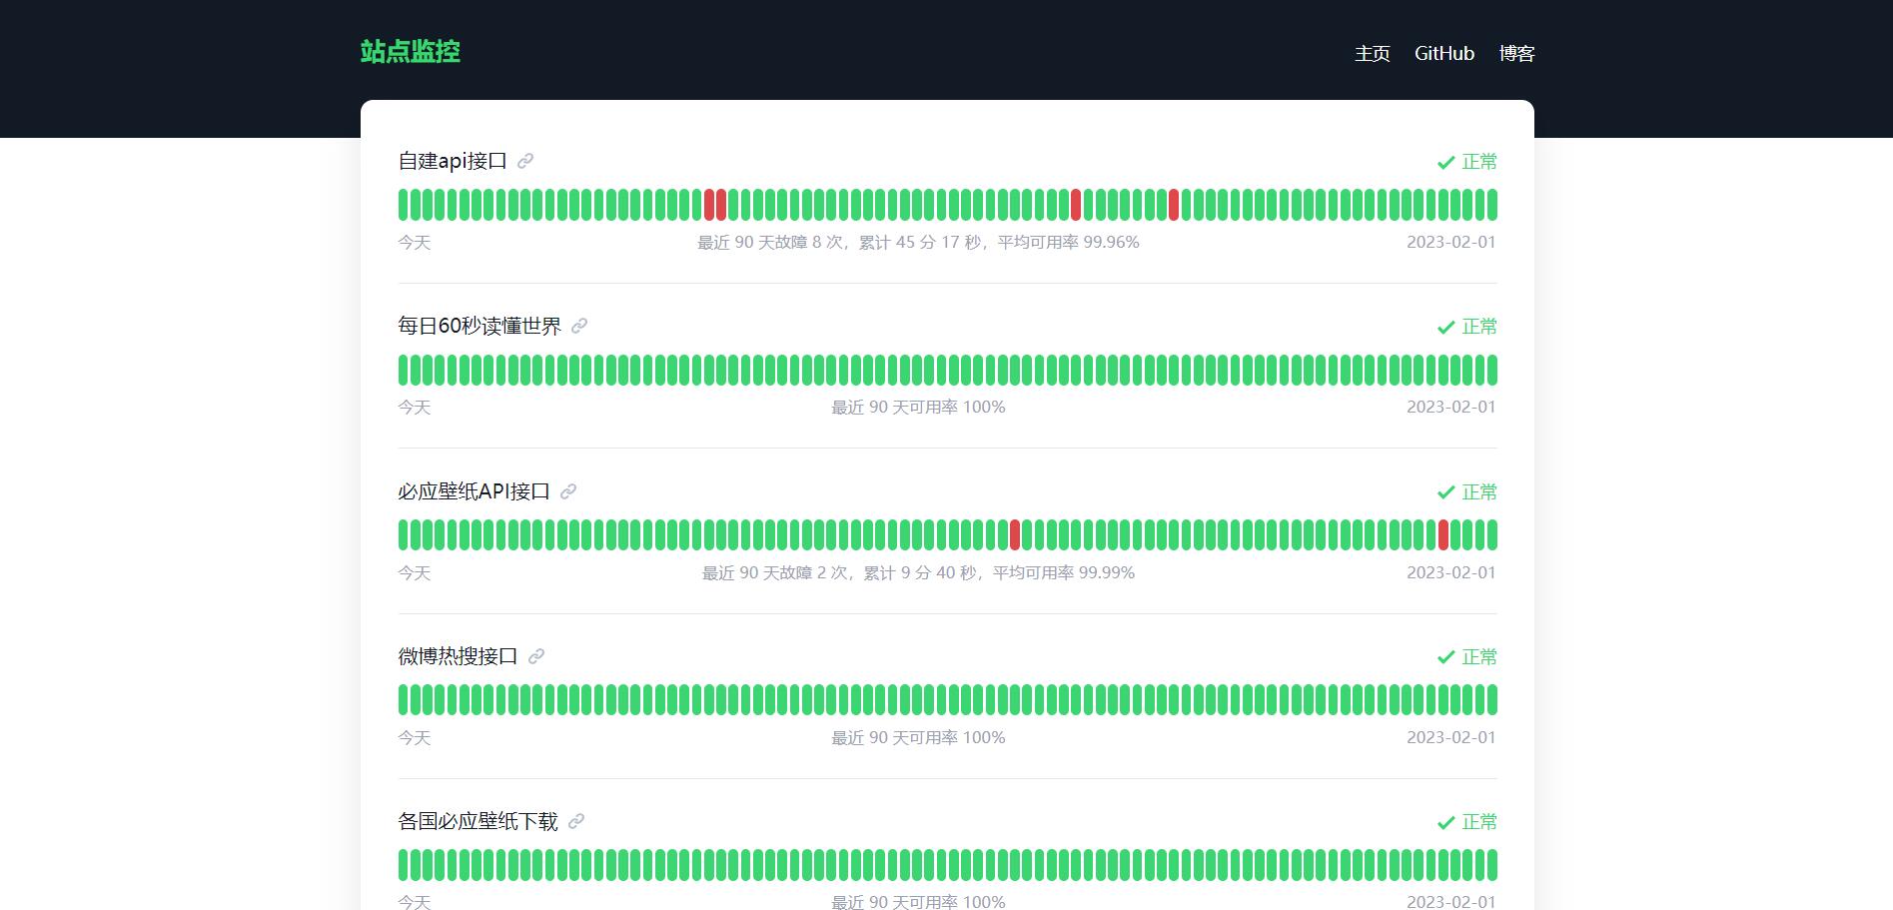Open the 主页 navigation link

coord(1372,53)
